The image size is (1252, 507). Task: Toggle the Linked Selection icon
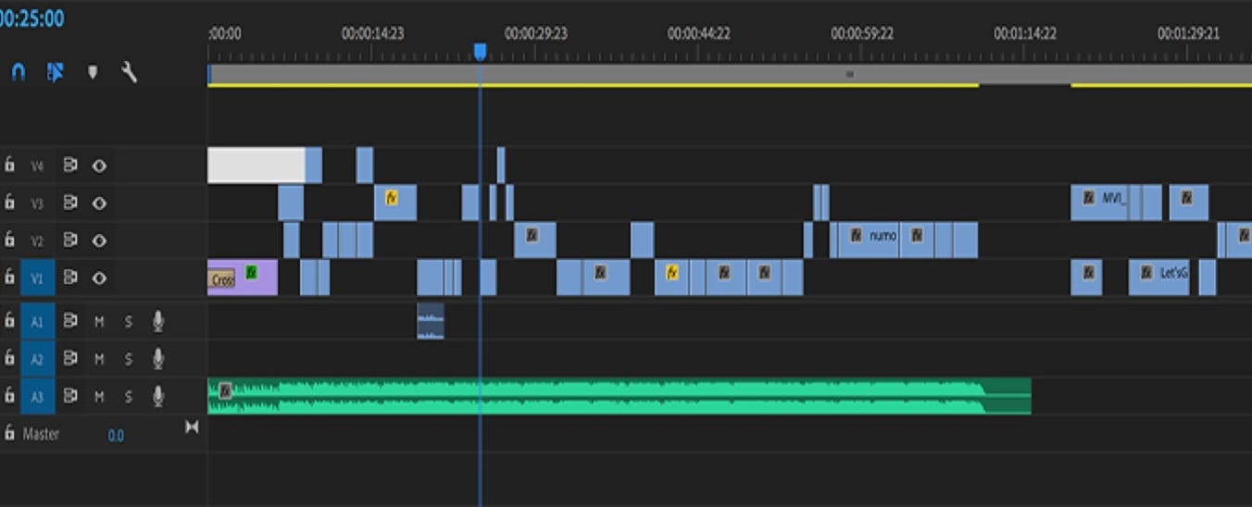(x=56, y=72)
